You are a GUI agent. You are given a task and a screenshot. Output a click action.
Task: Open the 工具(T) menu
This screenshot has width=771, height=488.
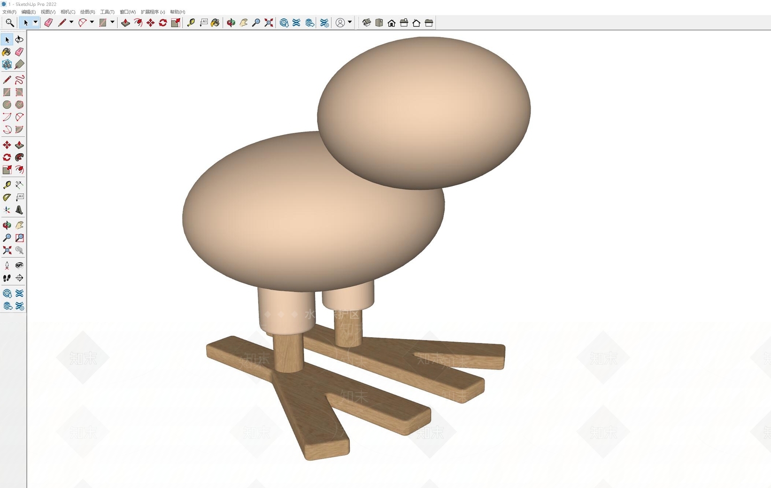point(107,12)
